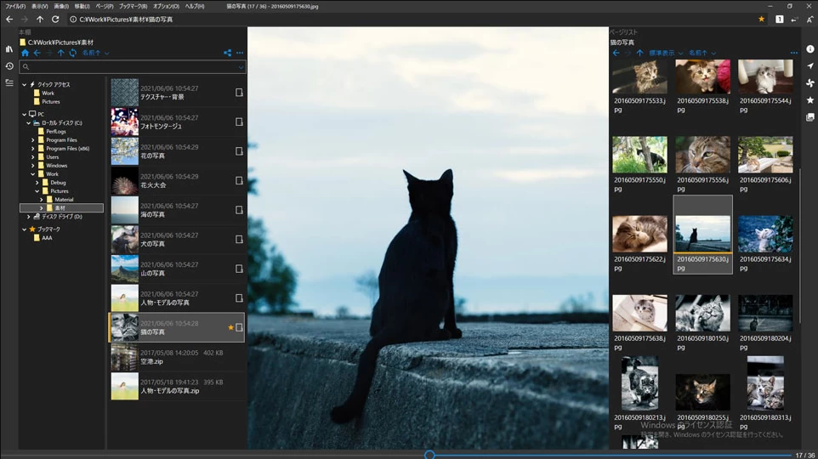818x459 pixels.
Task: Open the bookshelf 名前 sort order dropdown
Action: pos(95,53)
